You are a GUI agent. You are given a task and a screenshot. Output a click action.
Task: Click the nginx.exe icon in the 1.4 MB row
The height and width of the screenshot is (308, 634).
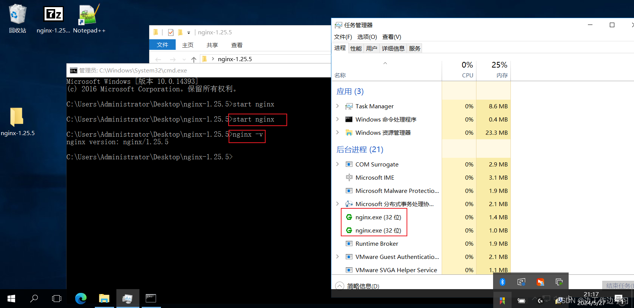pyautogui.click(x=349, y=217)
